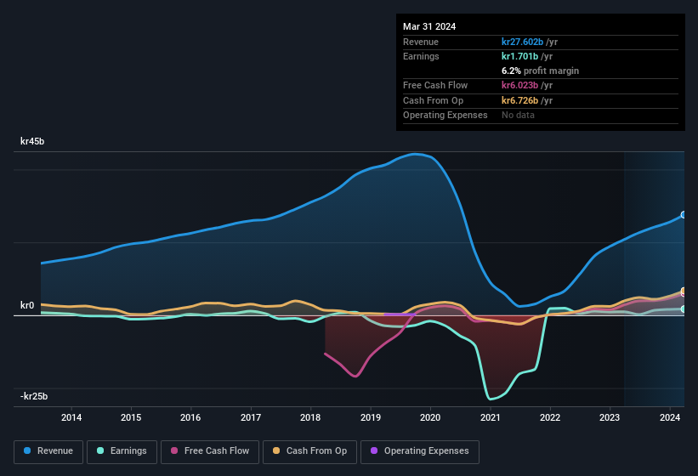Toggle the Revenue legend button
The image size is (698, 476).
[48, 451]
